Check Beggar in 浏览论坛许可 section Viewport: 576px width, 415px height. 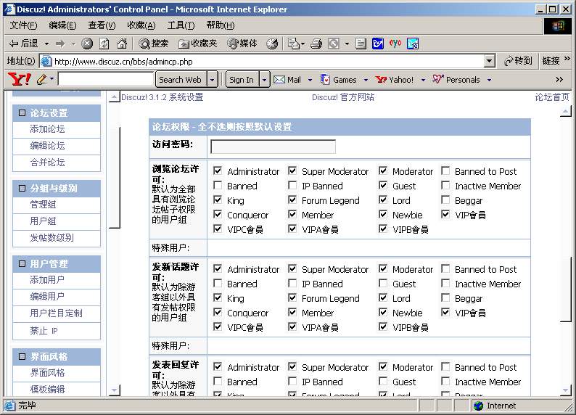tap(445, 200)
